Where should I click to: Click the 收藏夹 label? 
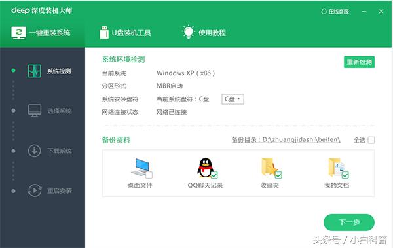[269, 185]
